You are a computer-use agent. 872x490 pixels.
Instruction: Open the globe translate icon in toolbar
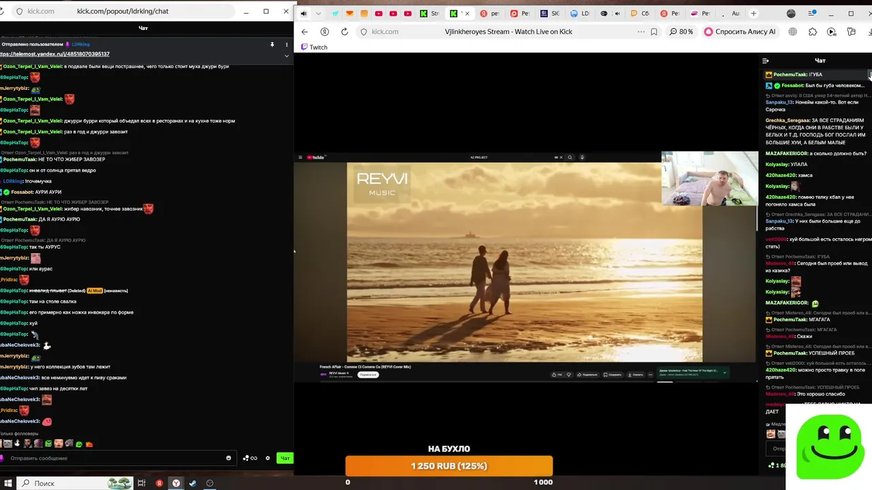[793, 31]
